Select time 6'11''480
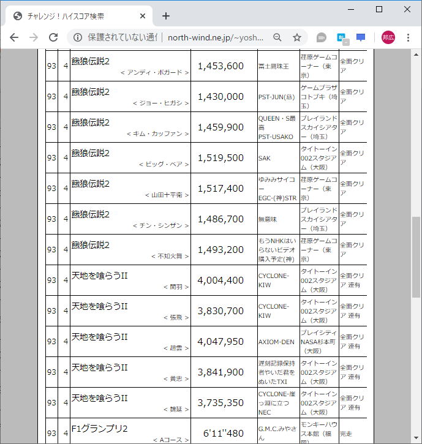This screenshot has width=422, height=444. click(x=224, y=433)
